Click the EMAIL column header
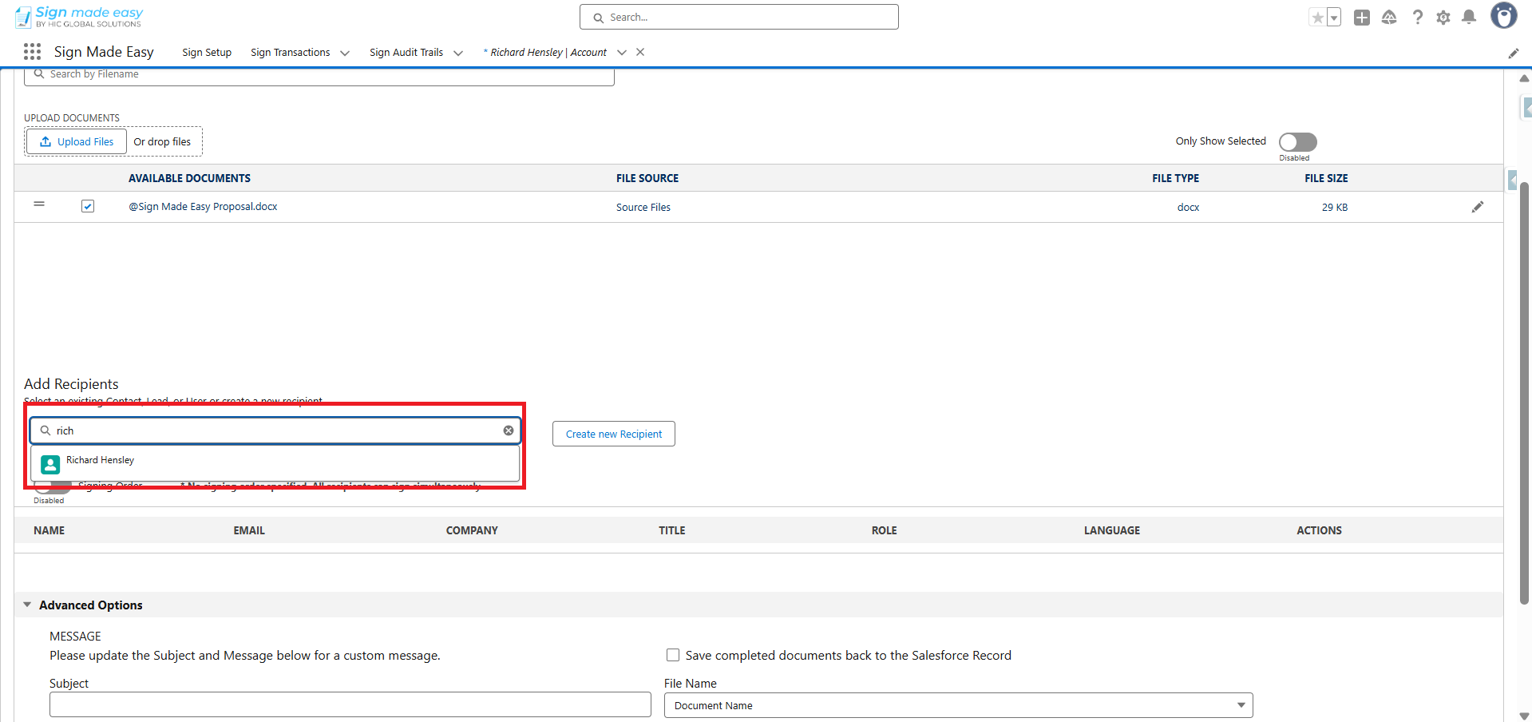The width and height of the screenshot is (1532, 722). coord(249,530)
